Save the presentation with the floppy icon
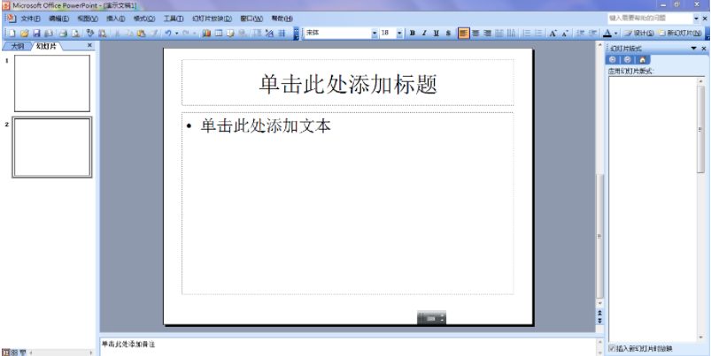Screen dimensions: 711x356 tap(36, 33)
